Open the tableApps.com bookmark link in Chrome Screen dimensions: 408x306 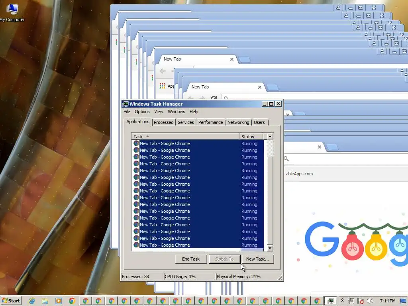point(298,174)
